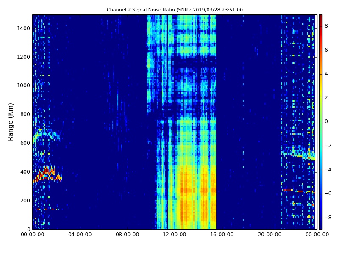Click the 1000 tick label on the range axis
339x254 pixels.
[x=24, y=86]
